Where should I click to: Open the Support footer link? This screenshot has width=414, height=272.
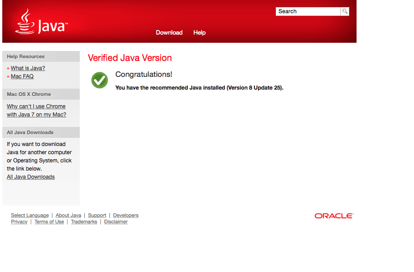coord(97,216)
